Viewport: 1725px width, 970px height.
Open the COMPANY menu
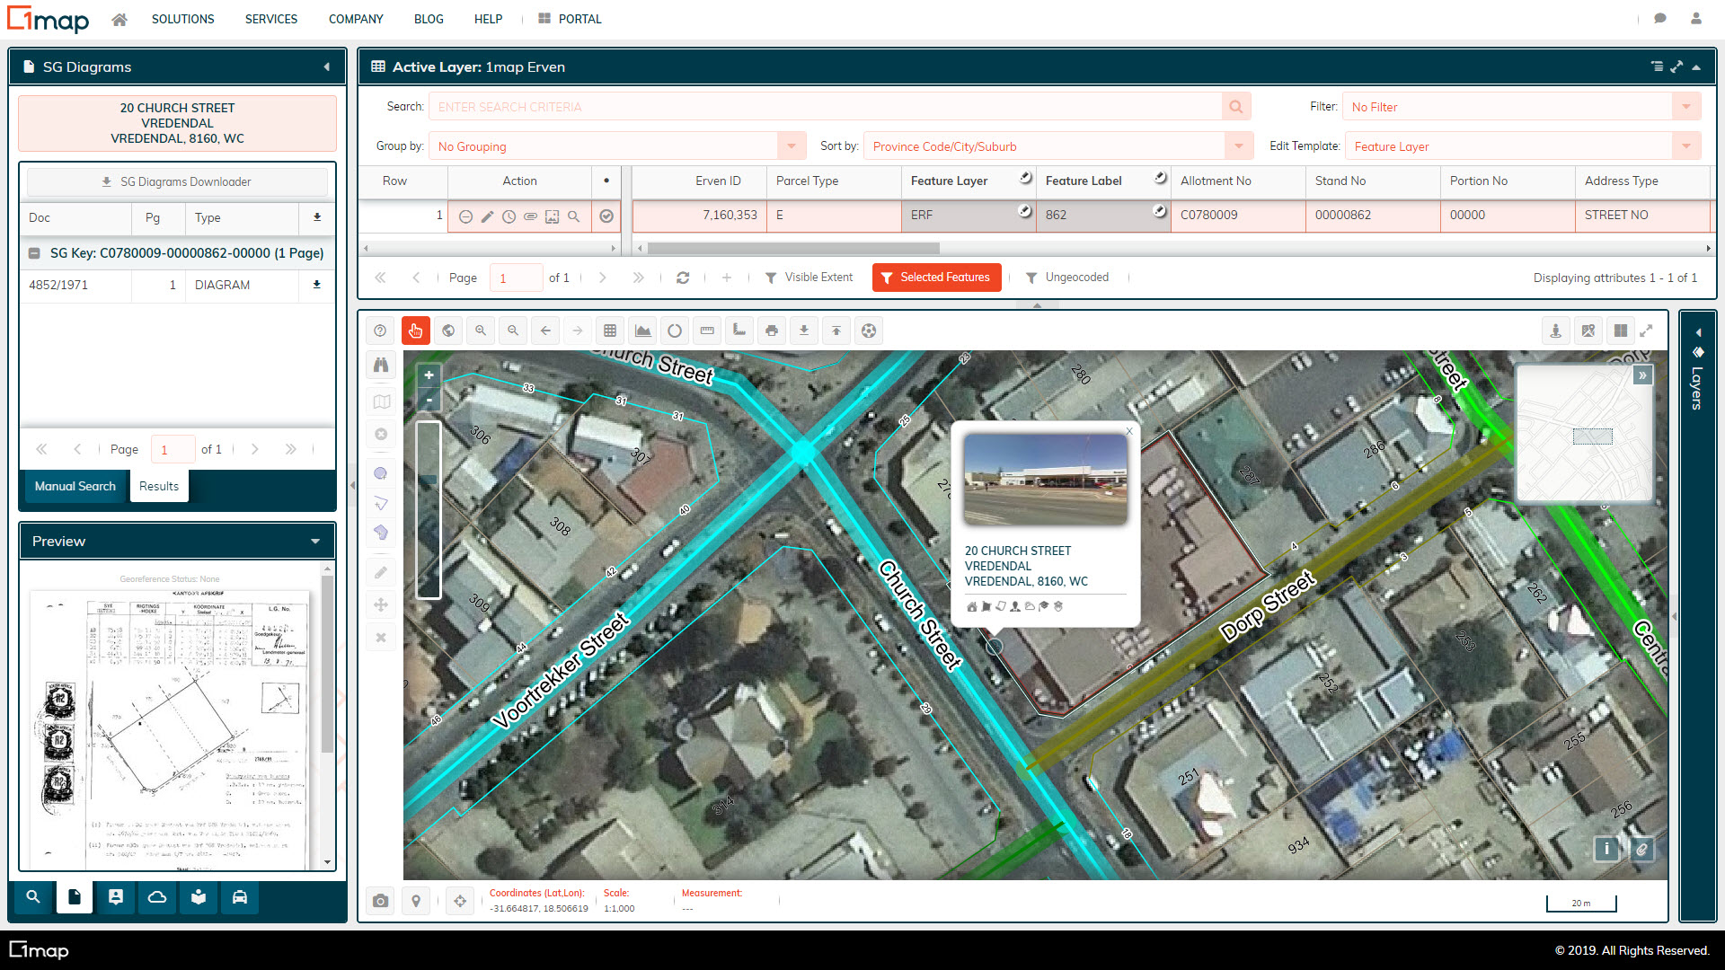pos(356,19)
